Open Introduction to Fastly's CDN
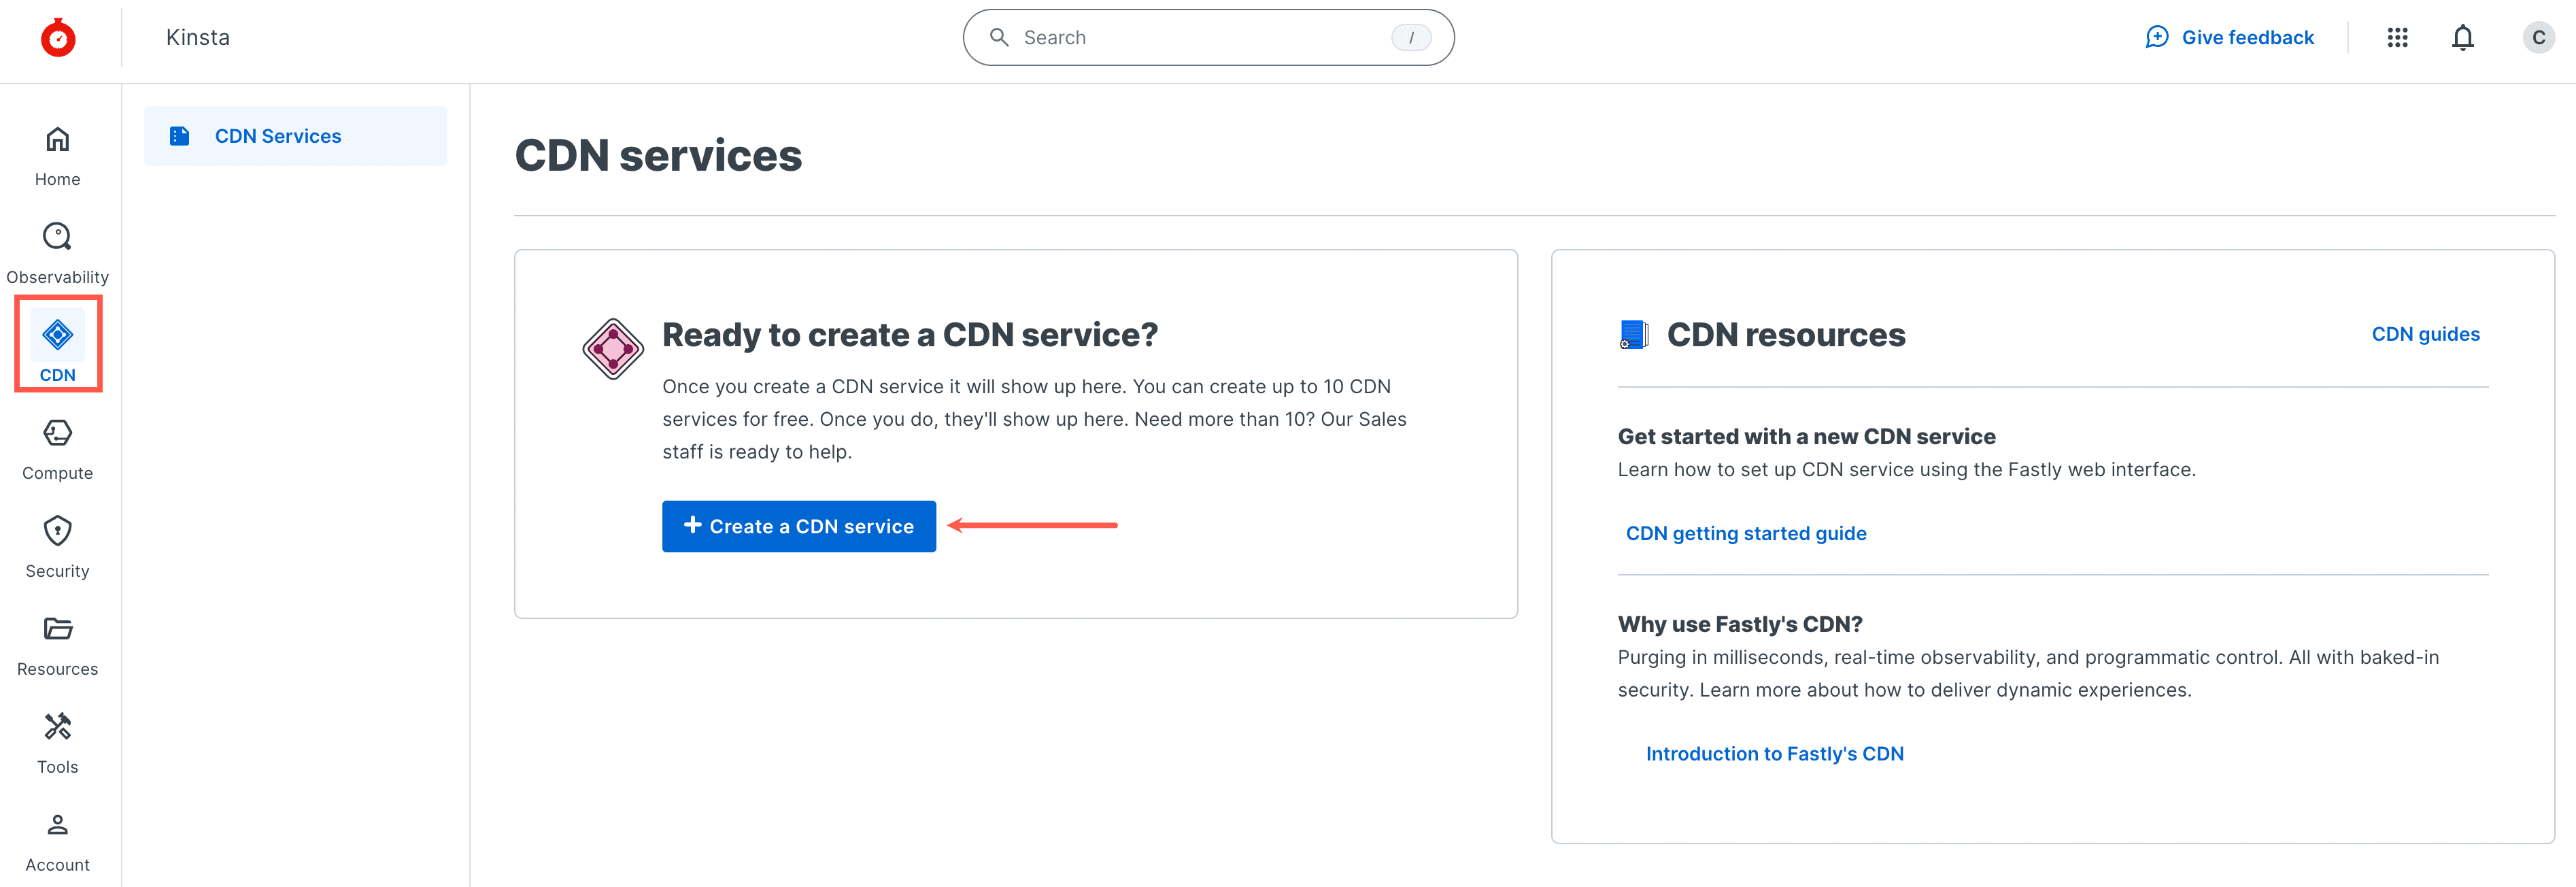Image resolution: width=2576 pixels, height=887 pixels. [x=1774, y=753]
